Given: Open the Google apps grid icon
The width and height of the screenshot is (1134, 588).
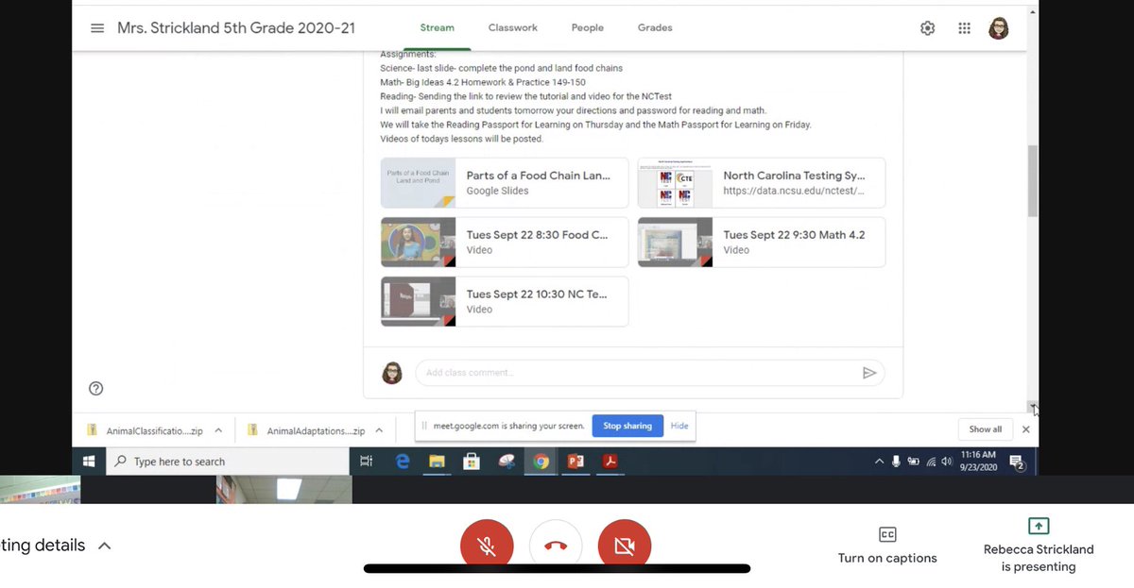Looking at the screenshot, I should (x=964, y=28).
